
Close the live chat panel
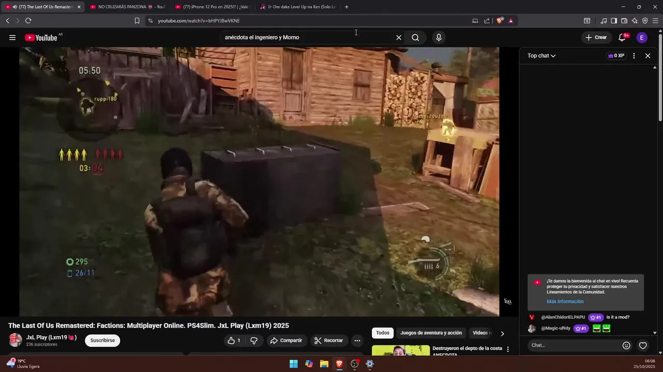647,56
